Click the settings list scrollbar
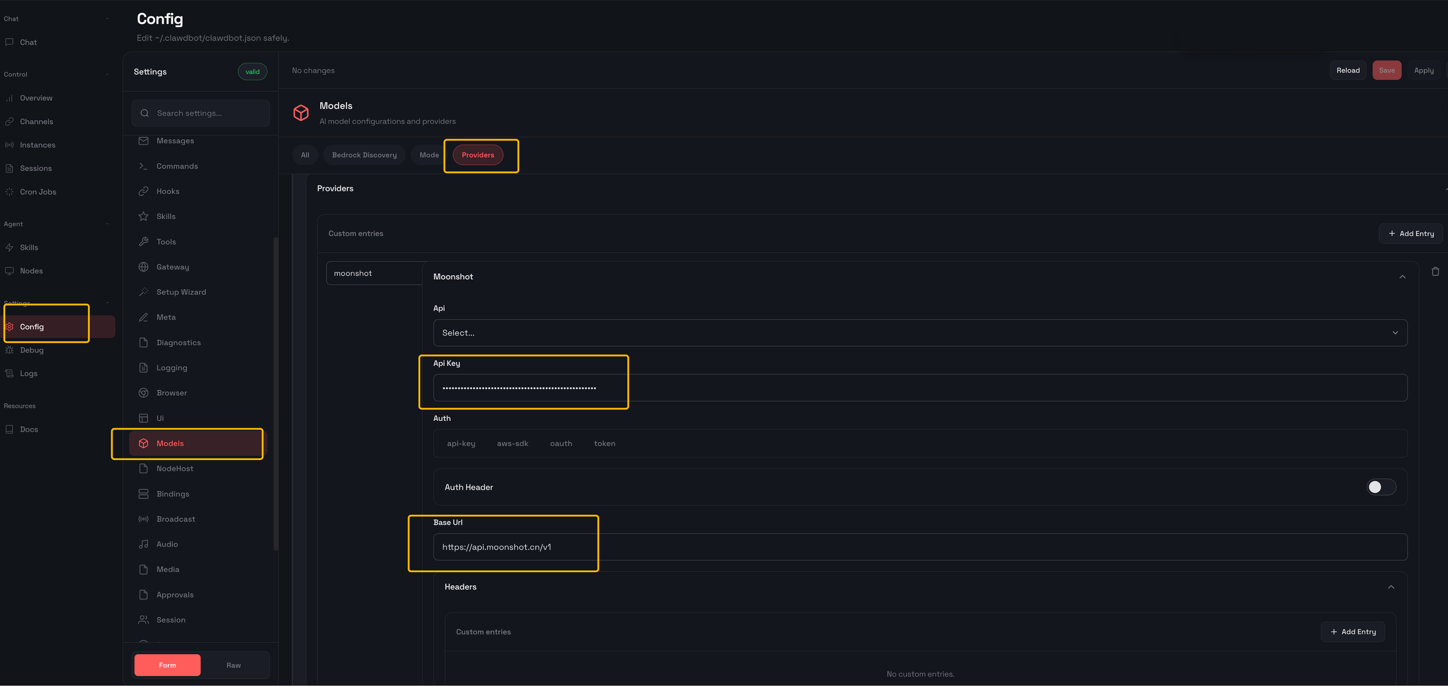Viewport: 1448px width, 687px height. 275,393
